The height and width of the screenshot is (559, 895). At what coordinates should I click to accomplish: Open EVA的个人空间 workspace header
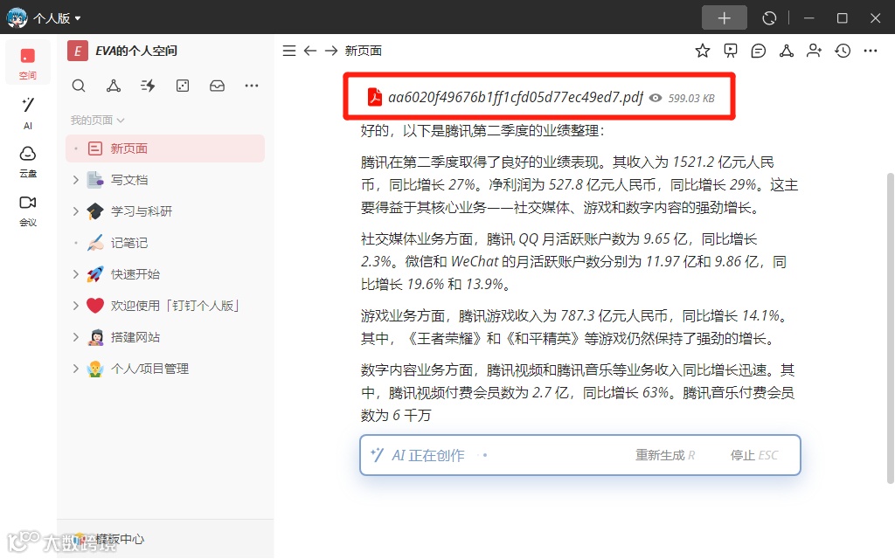[122, 51]
